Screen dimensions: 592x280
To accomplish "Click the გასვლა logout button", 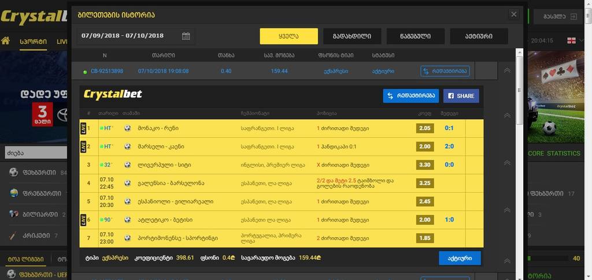I will pyautogui.click(x=560, y=17).
